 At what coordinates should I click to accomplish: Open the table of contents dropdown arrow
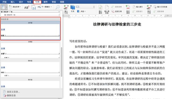[x=6, y=7]
